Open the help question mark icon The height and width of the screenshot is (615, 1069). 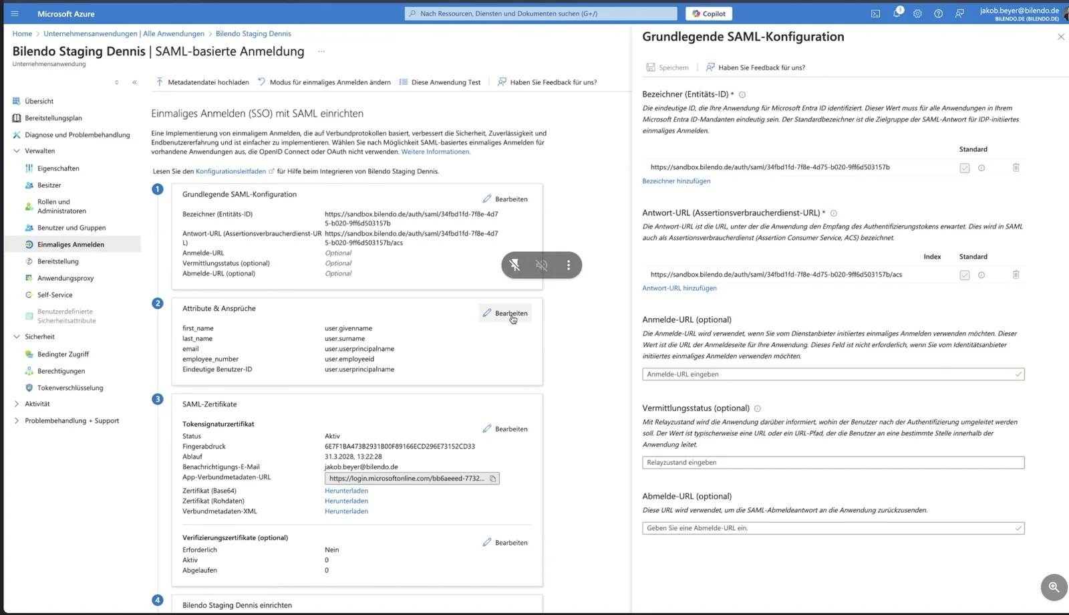tap(939, 13)
